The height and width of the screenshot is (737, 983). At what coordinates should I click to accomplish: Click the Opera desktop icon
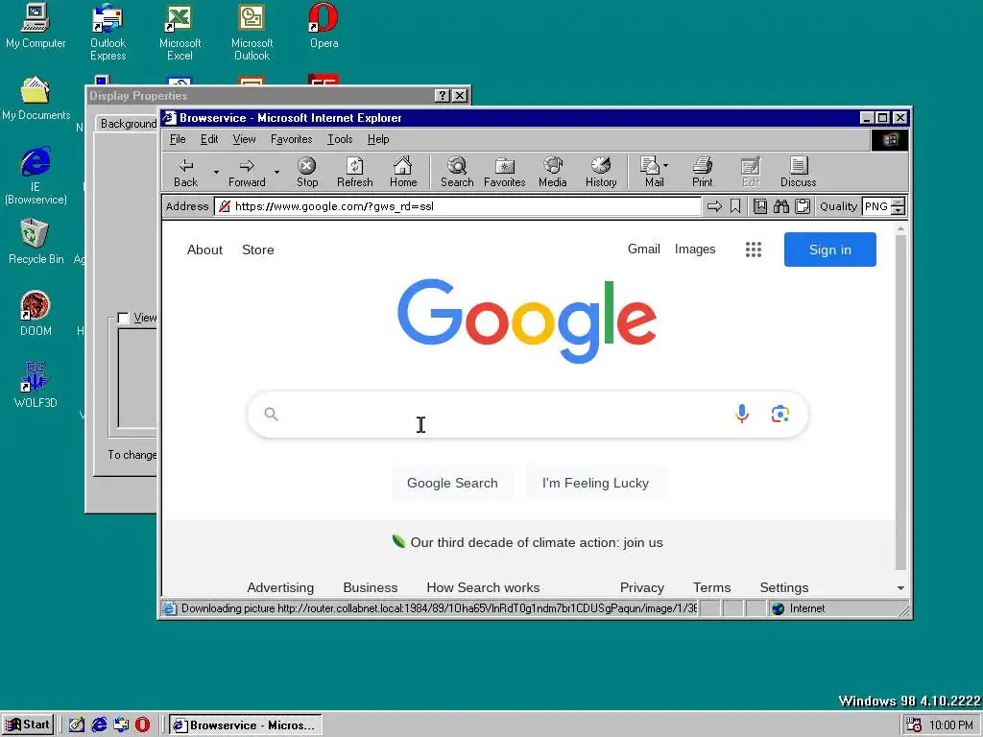[x=324, y=26]
